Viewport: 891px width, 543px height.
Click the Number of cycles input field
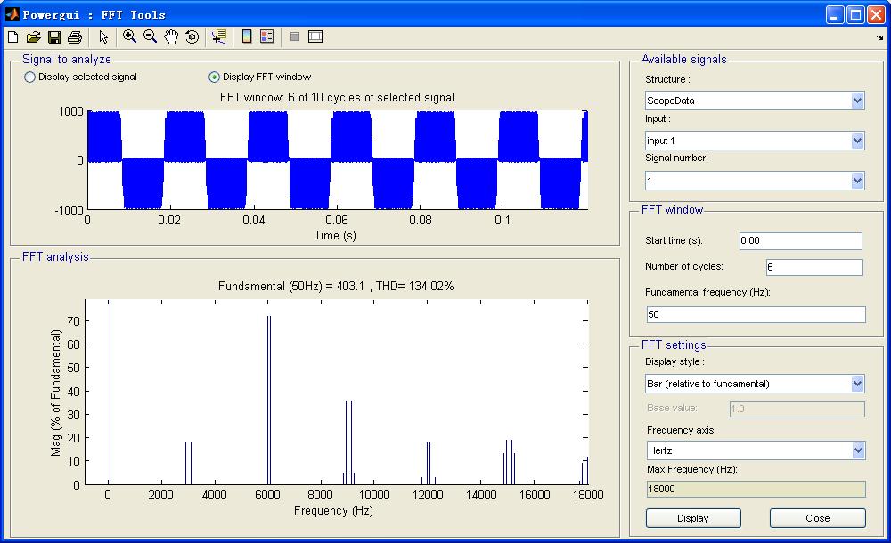(x=814, y=267)
